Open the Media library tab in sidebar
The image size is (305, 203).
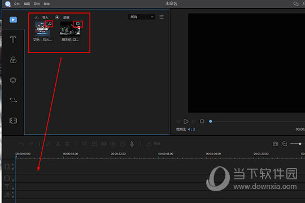13,20
